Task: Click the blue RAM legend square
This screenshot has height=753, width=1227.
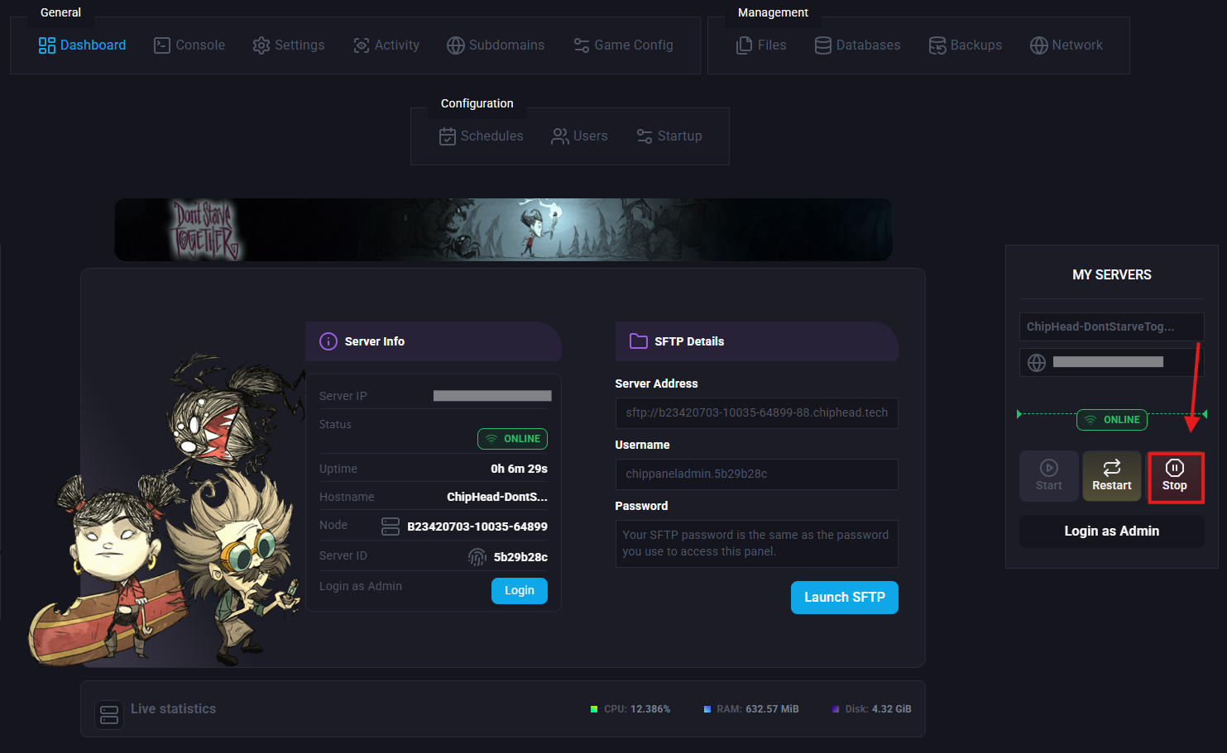Action: click(x=707, y=709)
